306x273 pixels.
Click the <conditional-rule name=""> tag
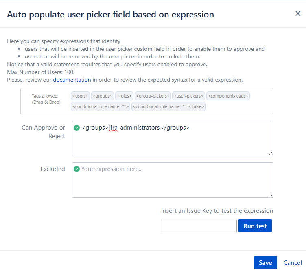[101, 106]
